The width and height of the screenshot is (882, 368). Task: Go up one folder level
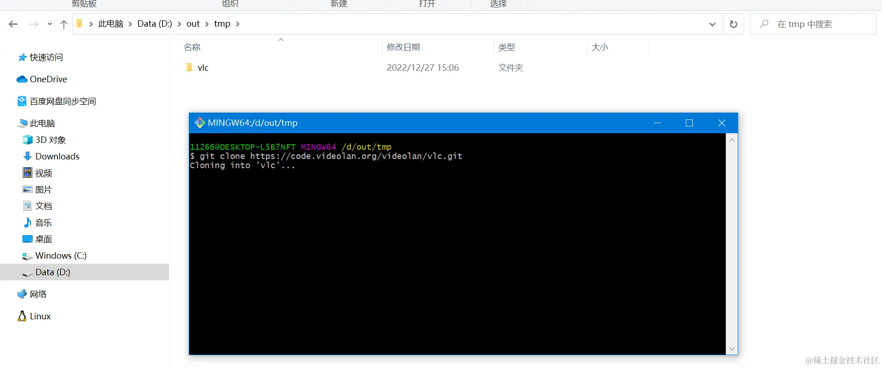pos(64,24)
